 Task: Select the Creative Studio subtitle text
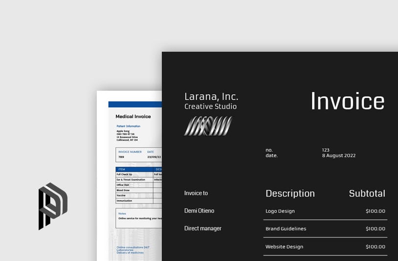coord(210,106)
